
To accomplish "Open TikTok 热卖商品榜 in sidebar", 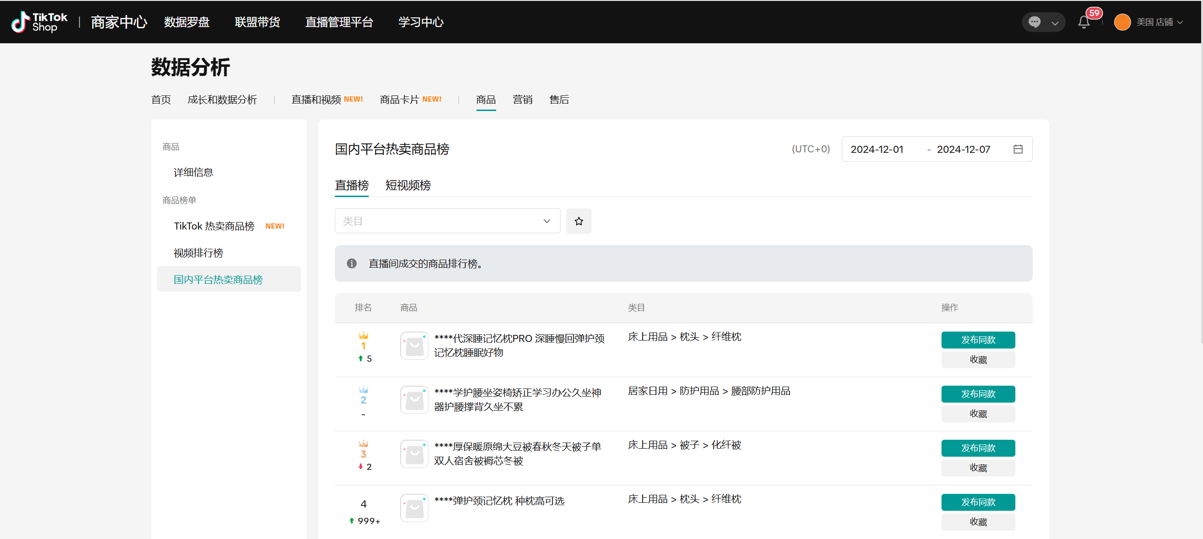I will click(214, 226).
